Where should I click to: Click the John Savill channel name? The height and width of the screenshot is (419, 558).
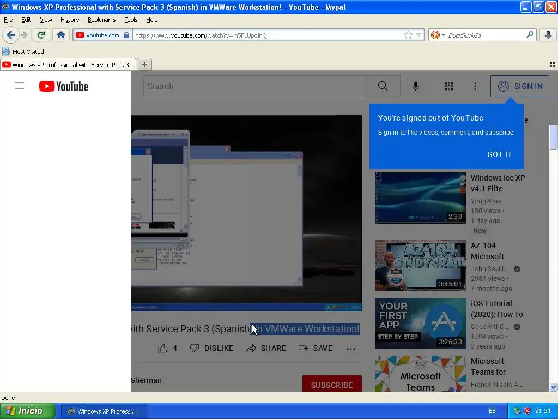490,268
